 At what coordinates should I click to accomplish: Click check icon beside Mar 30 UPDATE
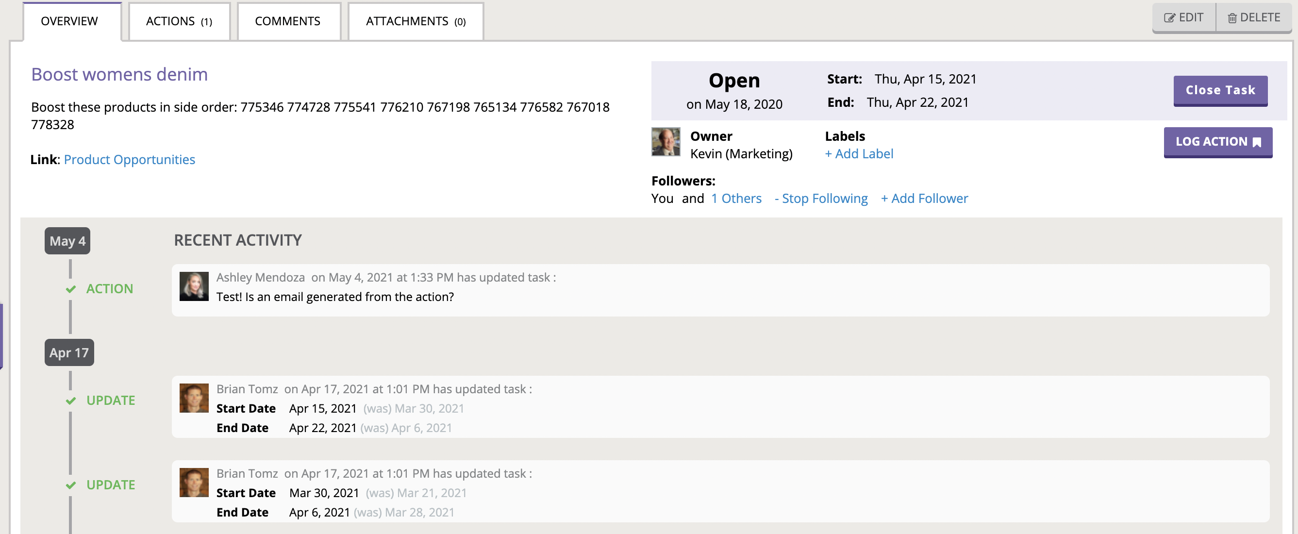pos(71,485)
